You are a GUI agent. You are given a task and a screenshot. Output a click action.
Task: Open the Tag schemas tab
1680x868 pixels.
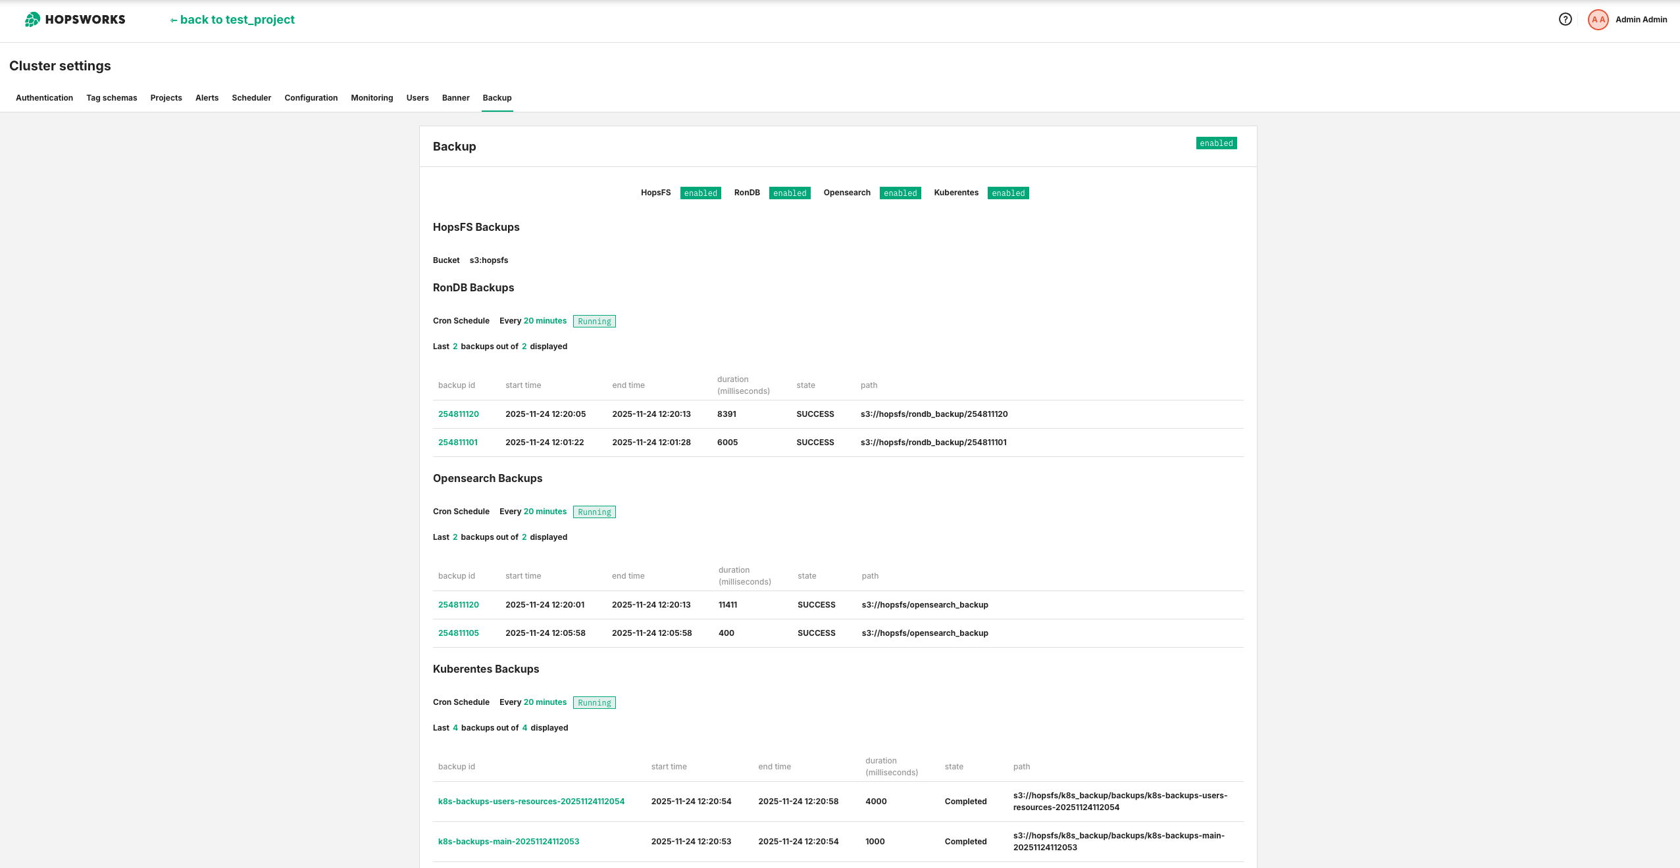pos(111,97)
